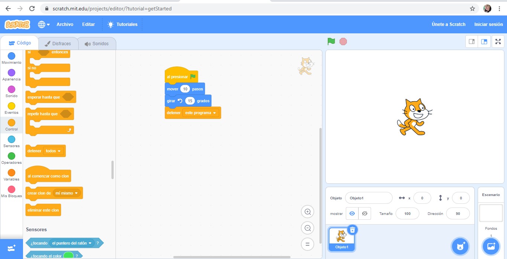Click the sprite name field Objeto1
The height and width of the screenshot is (259, 507).
coord(368,198)
